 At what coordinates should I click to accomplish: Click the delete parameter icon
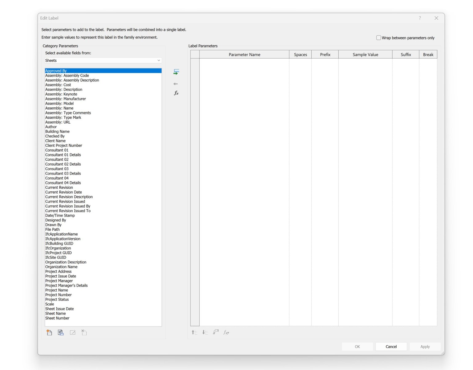coord(84,332)
